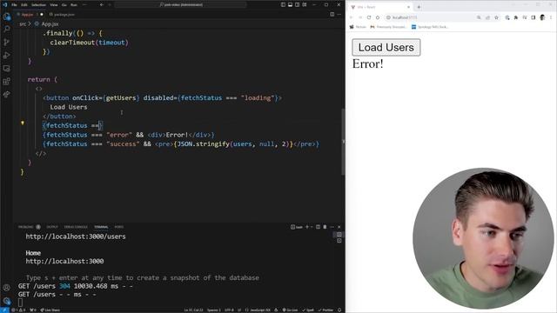Screen dimensions: 557x313
Task: Bookmark this page with star icon
Action: pos(496,17)
